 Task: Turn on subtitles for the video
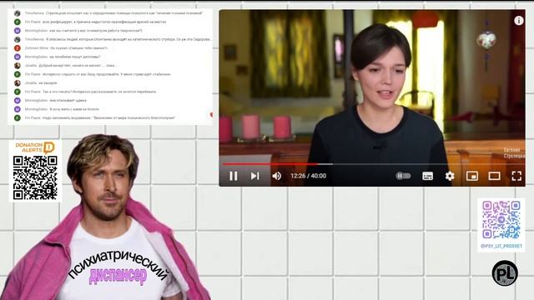(x=428, y=176)
